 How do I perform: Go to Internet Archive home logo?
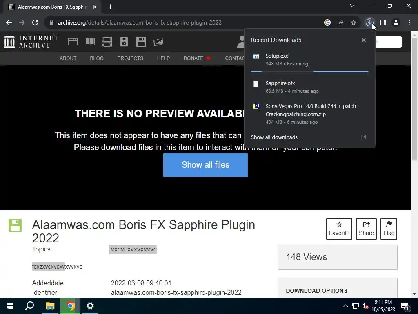(31, 42)
